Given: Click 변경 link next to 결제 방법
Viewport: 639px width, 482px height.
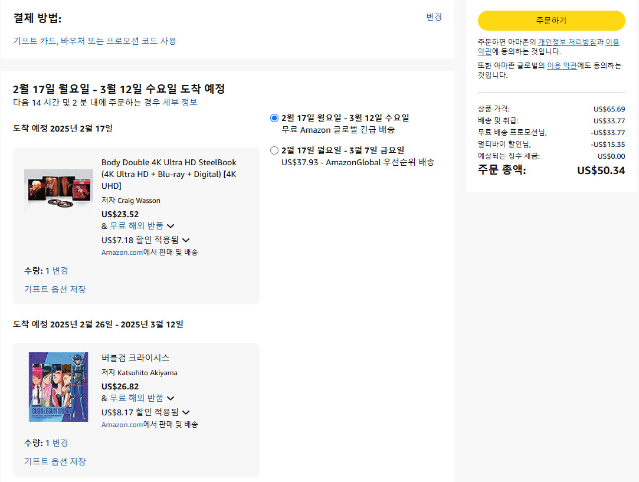Looking at the screenshot, I should point(434,17).
